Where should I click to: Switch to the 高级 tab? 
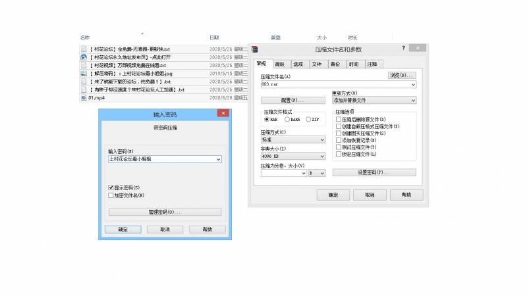pos(279,64)
